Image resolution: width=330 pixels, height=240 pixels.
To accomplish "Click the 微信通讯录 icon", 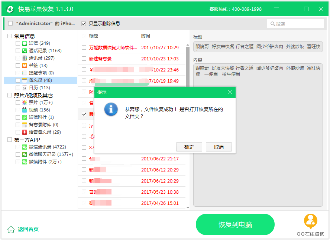I will tap(25, 147).
